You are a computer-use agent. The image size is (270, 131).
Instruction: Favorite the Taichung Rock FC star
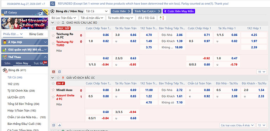click(x=53, y=36)
